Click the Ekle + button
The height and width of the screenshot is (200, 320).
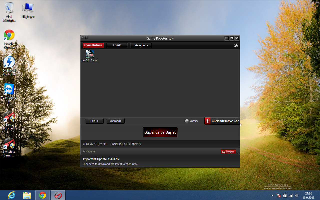[95, 121]
